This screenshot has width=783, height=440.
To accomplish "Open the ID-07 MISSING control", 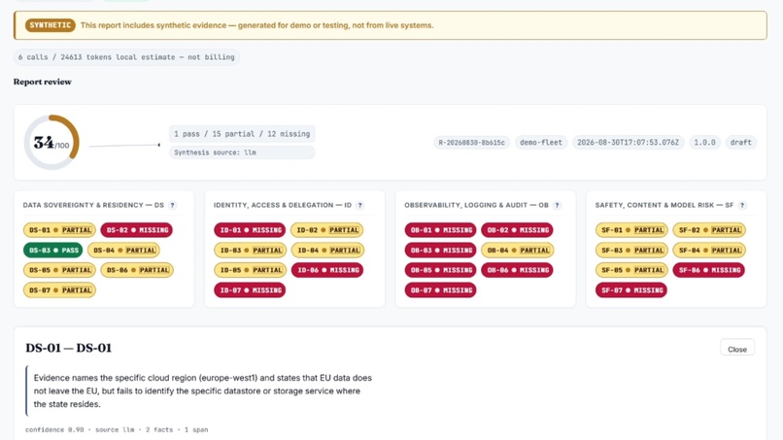I will click(x=250, y=289).
